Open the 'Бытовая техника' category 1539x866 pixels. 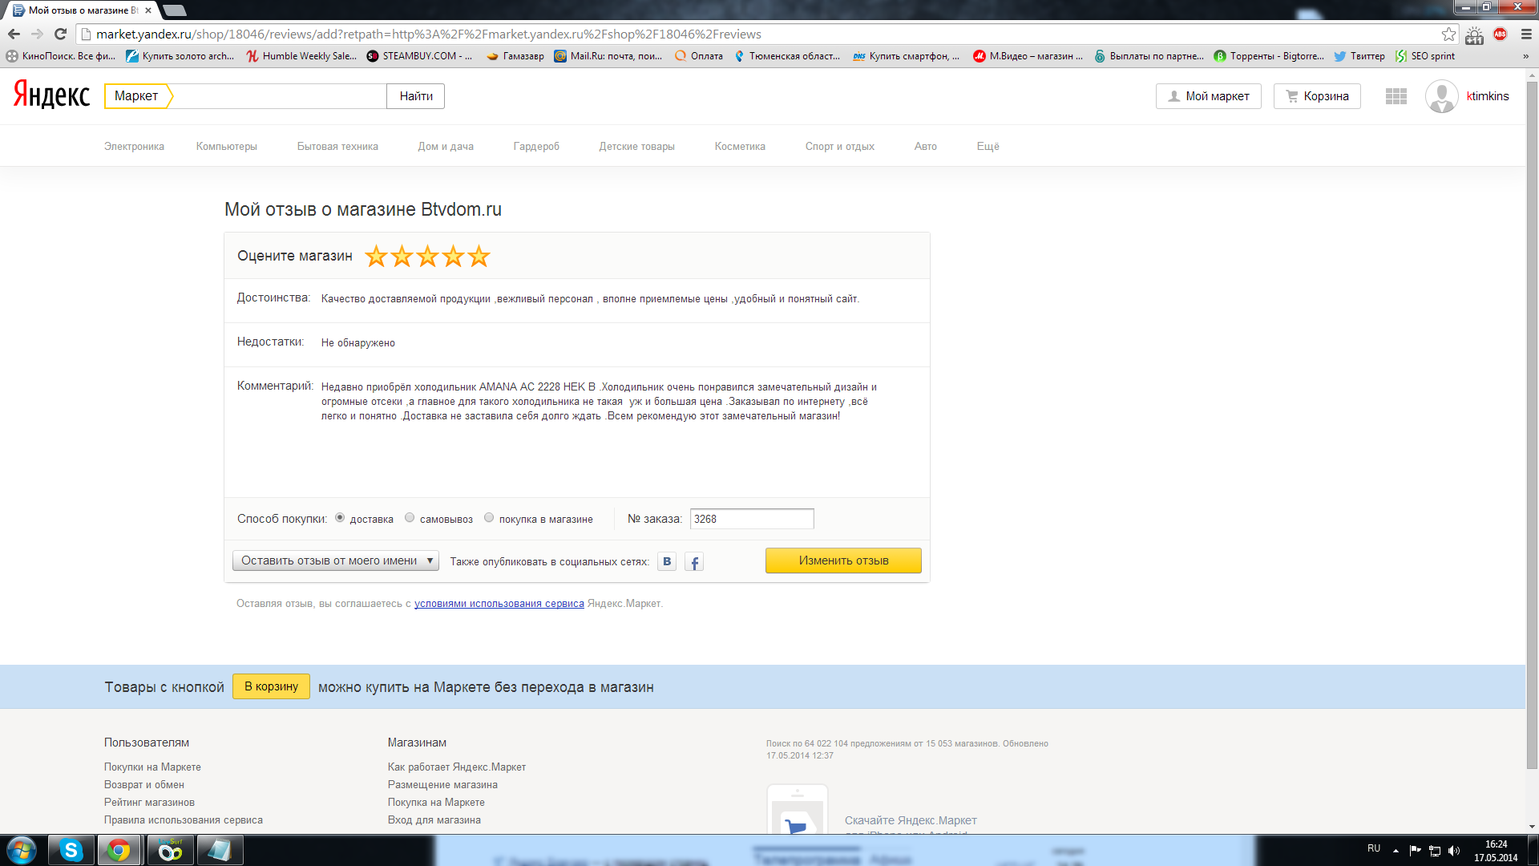click(x=337, y=147)
